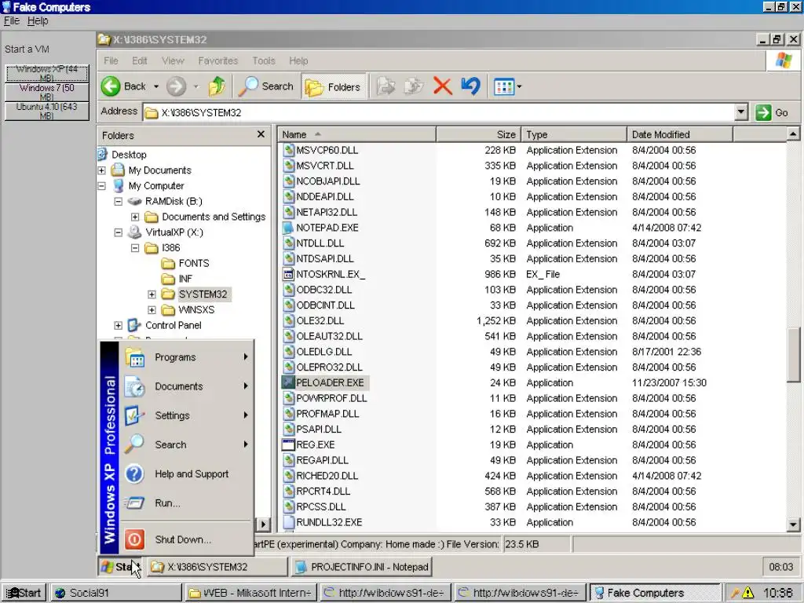Collapse My Computer tree node

[x=101, y=185]
